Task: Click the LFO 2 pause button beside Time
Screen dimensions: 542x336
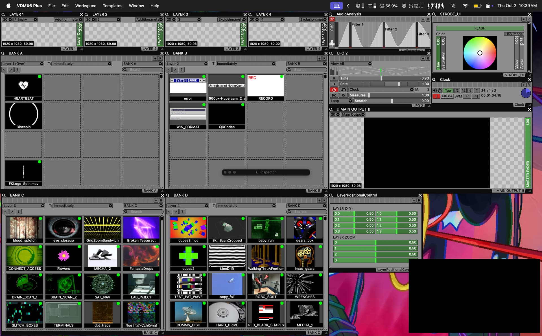Action: [334, 78]
